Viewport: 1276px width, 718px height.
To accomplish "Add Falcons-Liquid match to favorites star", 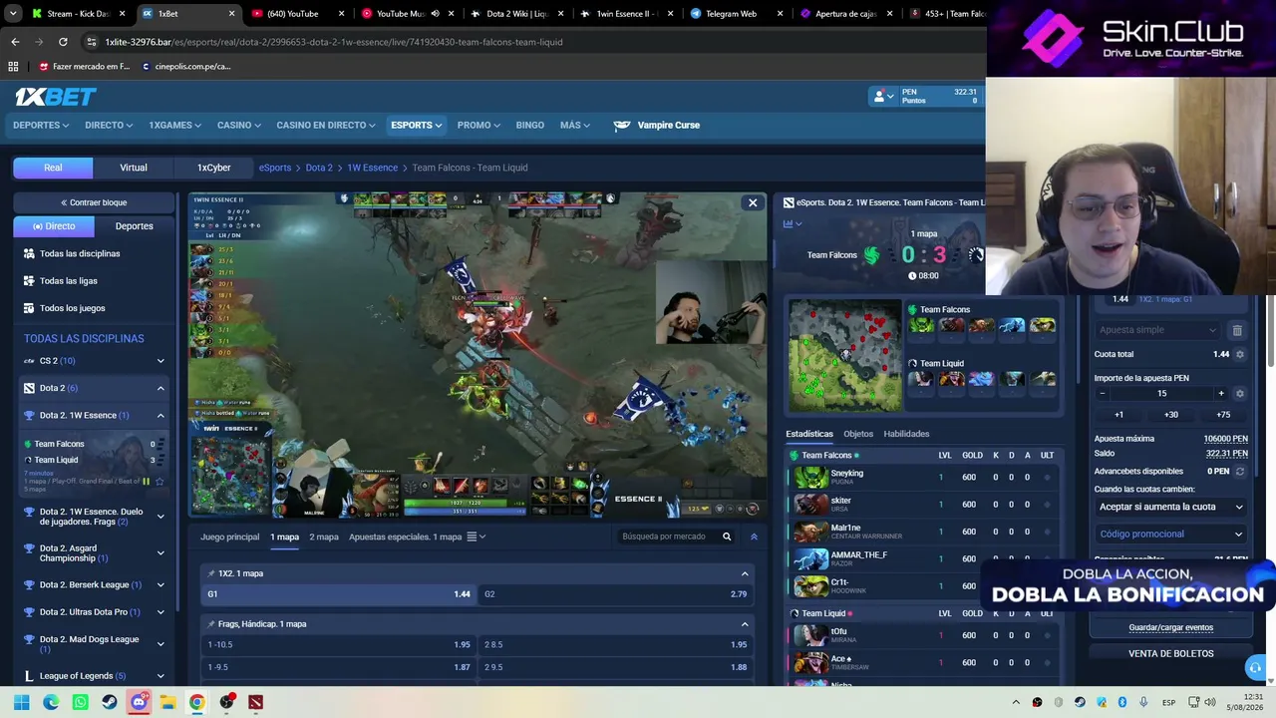I will (159, 482).
